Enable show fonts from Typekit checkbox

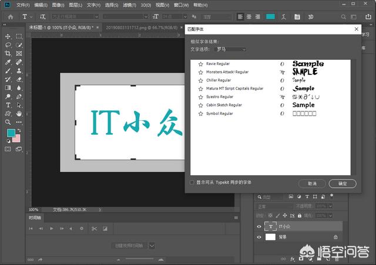[x=192, y=182]
